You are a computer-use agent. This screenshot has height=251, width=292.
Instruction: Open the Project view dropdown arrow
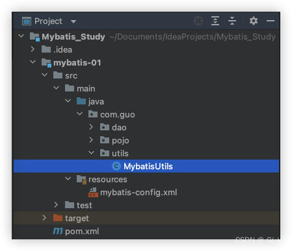(73, 21)
